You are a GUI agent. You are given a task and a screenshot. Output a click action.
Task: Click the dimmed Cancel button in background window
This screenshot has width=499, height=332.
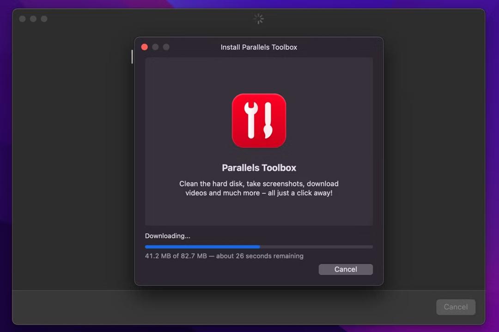tap(456, 307)
